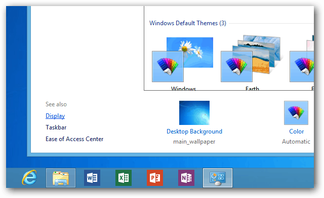Open Internet Explorer from the taskbar
The width and height of the screenshot is (324, 198).
click(29, 178)
